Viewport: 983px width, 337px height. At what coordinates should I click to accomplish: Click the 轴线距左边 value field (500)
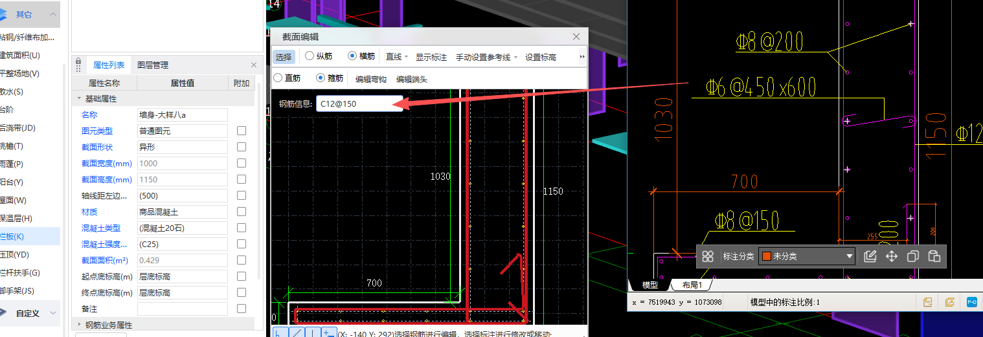(183, 195)
